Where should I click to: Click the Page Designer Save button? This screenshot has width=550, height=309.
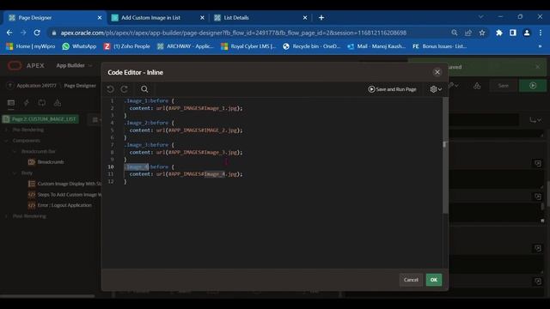[504, 86]
